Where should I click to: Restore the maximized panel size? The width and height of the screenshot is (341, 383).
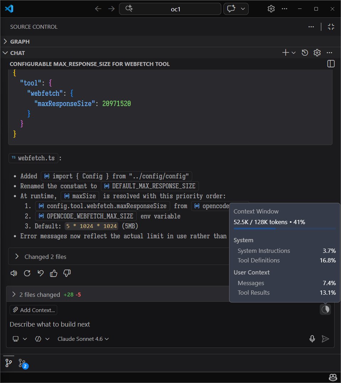coord(331,27)
